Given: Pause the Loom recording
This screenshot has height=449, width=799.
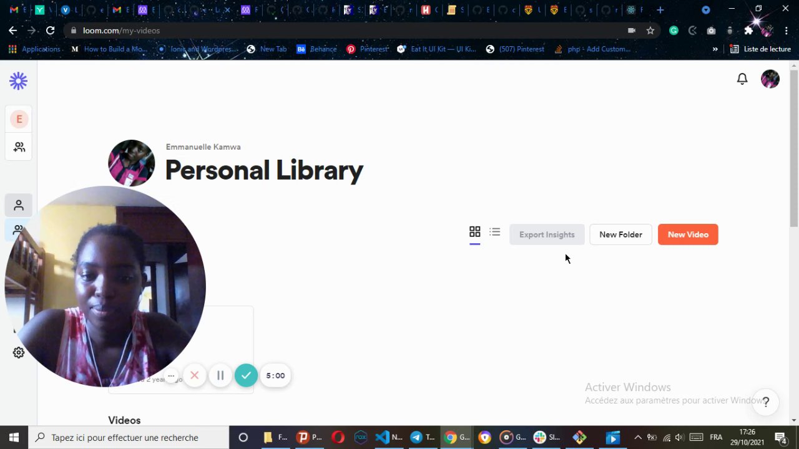Looking at the screenshot, I should point(220,375).
